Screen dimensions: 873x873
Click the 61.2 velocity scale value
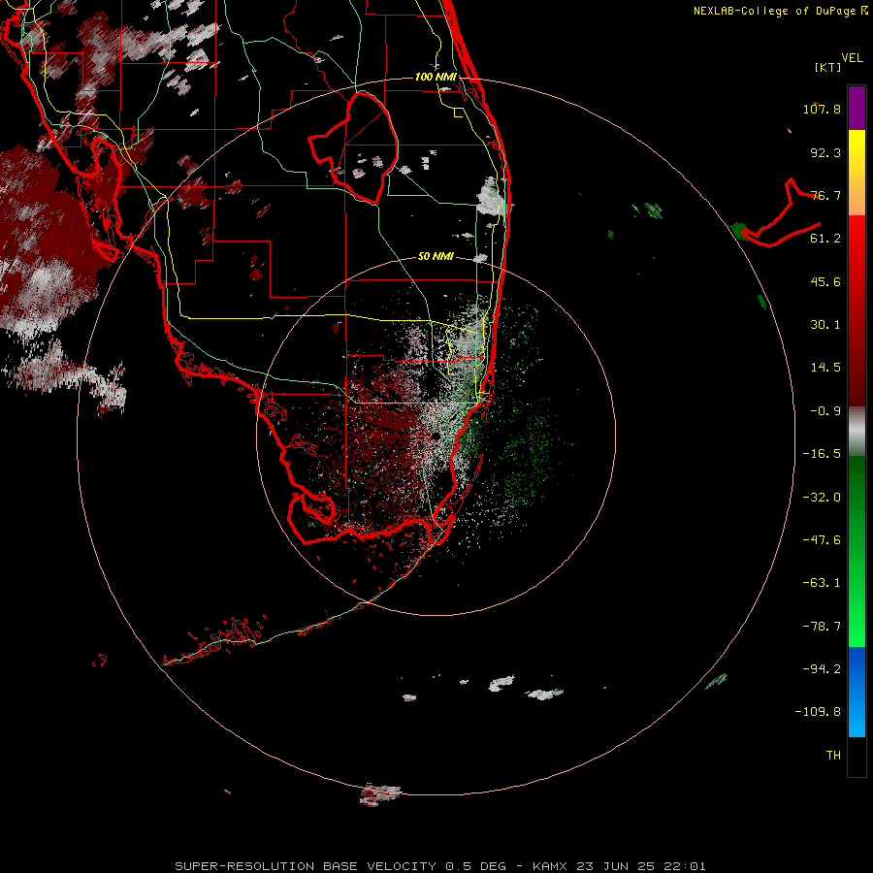[825, 239]
